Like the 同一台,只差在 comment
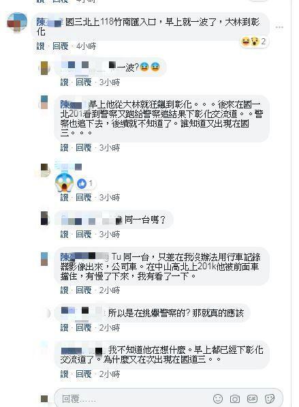 tap(64, 290)
